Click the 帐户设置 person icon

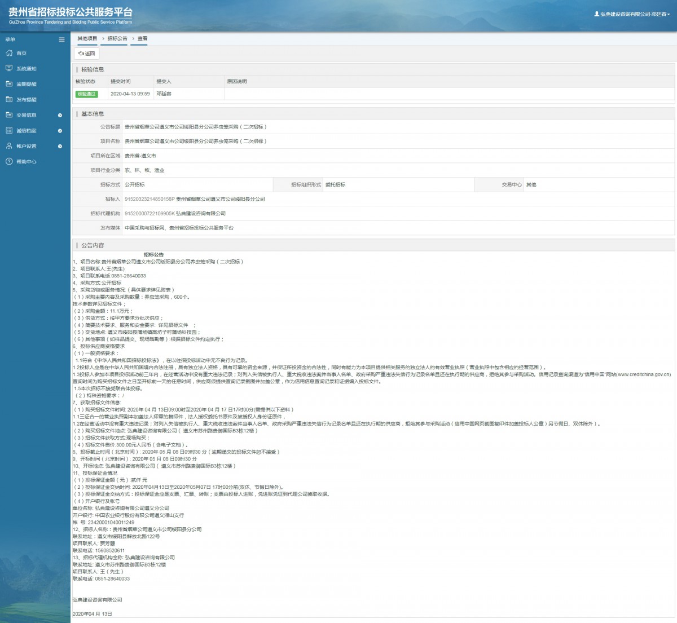[x=9, y=146]
